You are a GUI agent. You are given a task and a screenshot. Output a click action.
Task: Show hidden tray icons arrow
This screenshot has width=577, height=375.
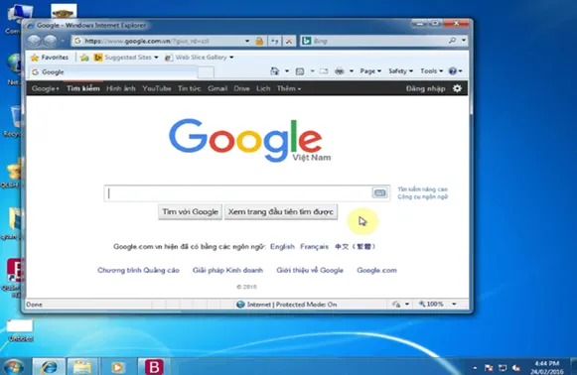click(475, 368)
